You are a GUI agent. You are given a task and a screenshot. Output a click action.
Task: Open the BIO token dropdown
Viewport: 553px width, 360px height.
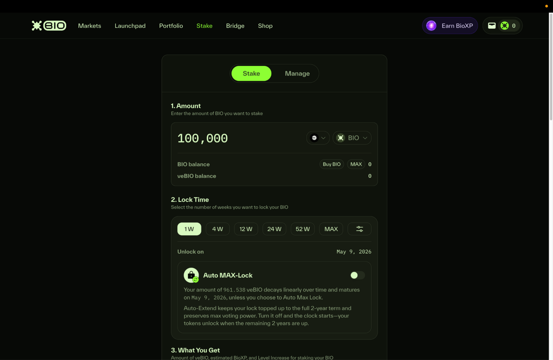coord(352,138)
